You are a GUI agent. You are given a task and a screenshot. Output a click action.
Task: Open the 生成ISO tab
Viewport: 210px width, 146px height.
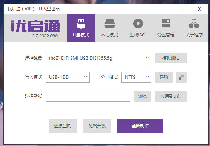pos(138,28)
